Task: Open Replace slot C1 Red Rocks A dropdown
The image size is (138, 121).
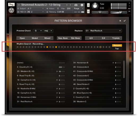Action: click(x=103, y=31)
